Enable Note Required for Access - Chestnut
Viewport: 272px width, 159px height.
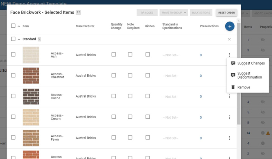click(x=130, y=75)
